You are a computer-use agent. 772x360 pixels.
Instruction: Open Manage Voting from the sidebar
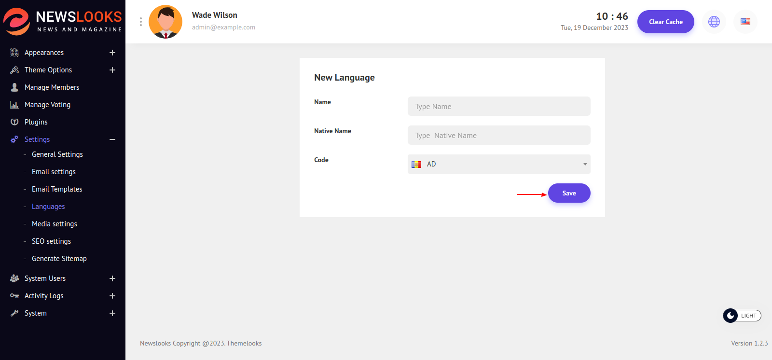(x=47, y=105)
